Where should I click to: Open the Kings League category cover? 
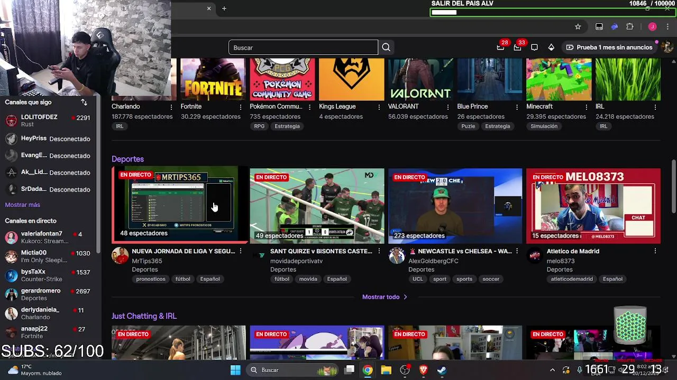[351, 79]
